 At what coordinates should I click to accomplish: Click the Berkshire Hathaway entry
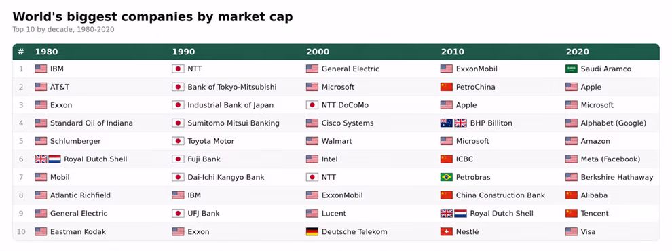click(x=617, y=177)
